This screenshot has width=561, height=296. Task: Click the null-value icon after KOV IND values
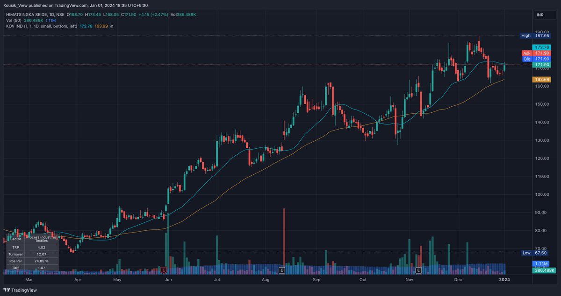point(111,26)
